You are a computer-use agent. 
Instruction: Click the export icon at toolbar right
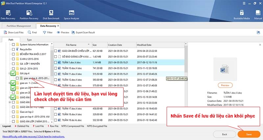point(258,32)
